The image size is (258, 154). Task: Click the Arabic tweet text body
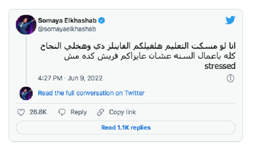point(138,56)
